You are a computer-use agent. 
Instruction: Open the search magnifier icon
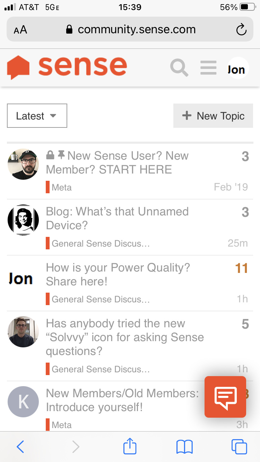point(179,68)
